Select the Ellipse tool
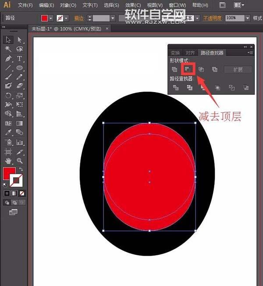The width and height of the screenshot is (263, 286). [19, 68]
